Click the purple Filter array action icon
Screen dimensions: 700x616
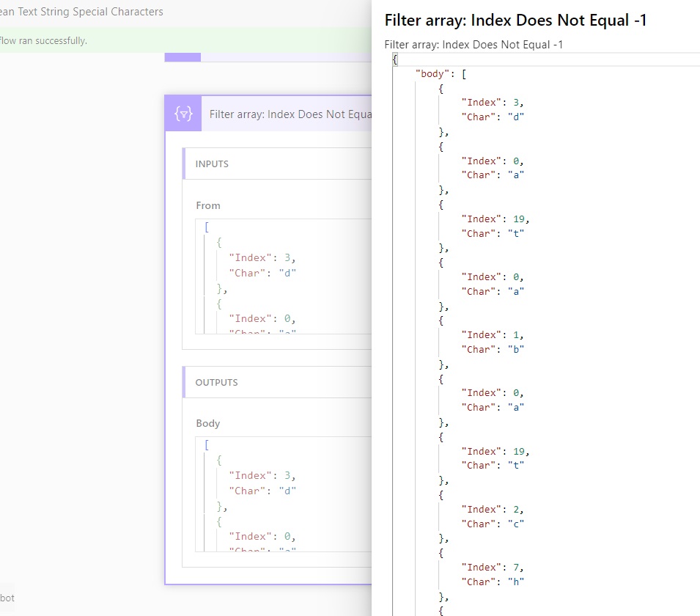[183, 113]
